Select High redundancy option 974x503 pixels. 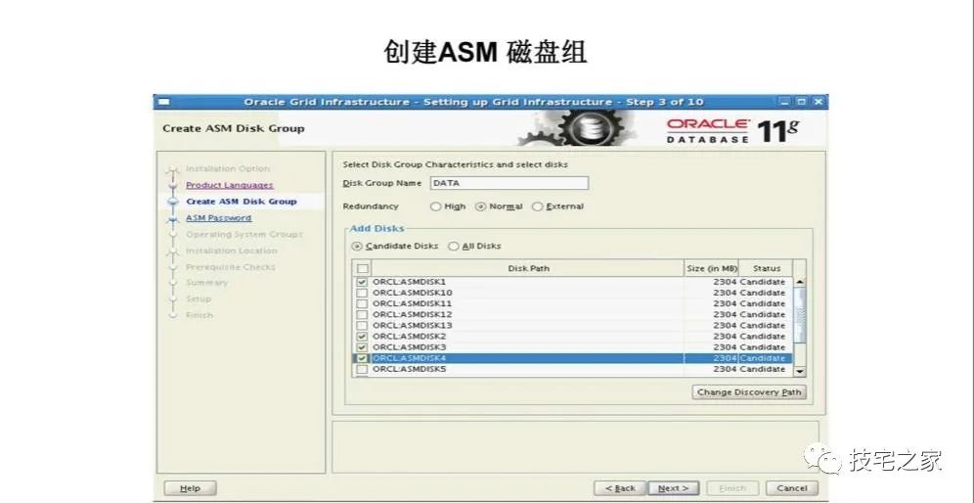[435, 206]
